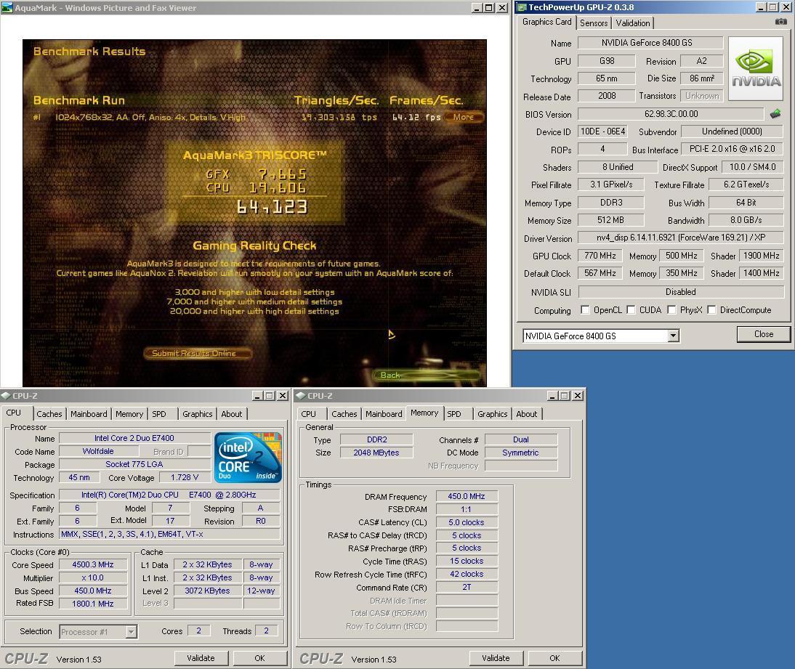
Task: Click the DRAM Frequency value 450.0 MHz
Action: pyautogui.click(x=467, y=496)
